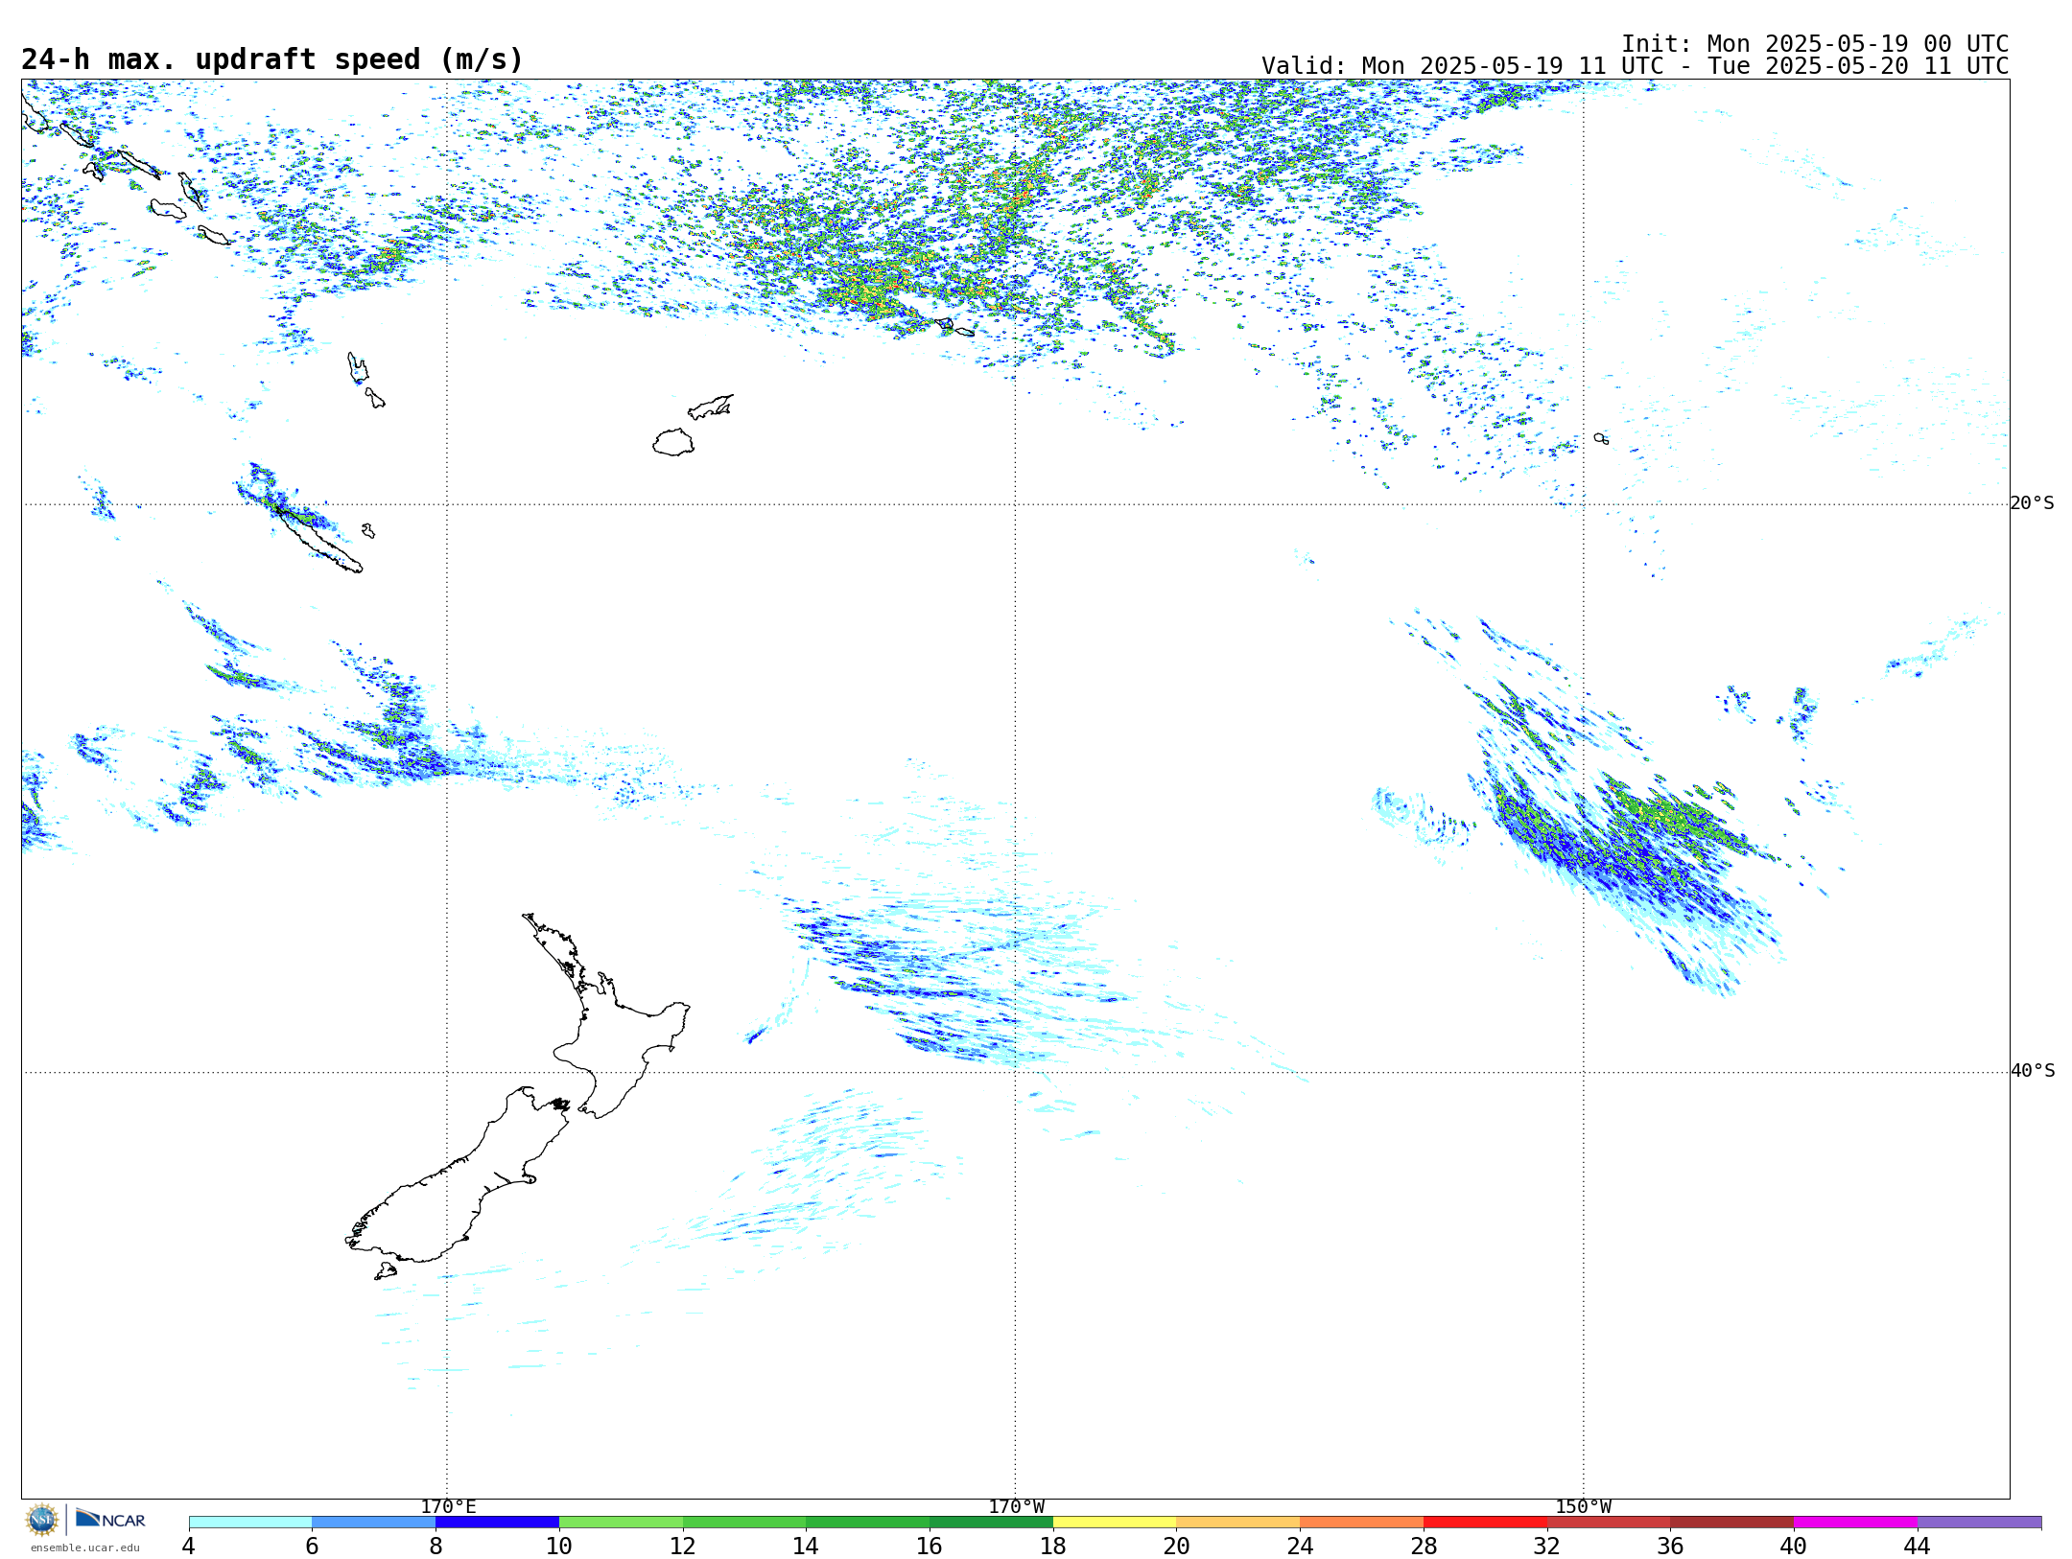This screenshot has width=2072, height=1559.
Task: Click the Valid time range label
Action: 1635,66
